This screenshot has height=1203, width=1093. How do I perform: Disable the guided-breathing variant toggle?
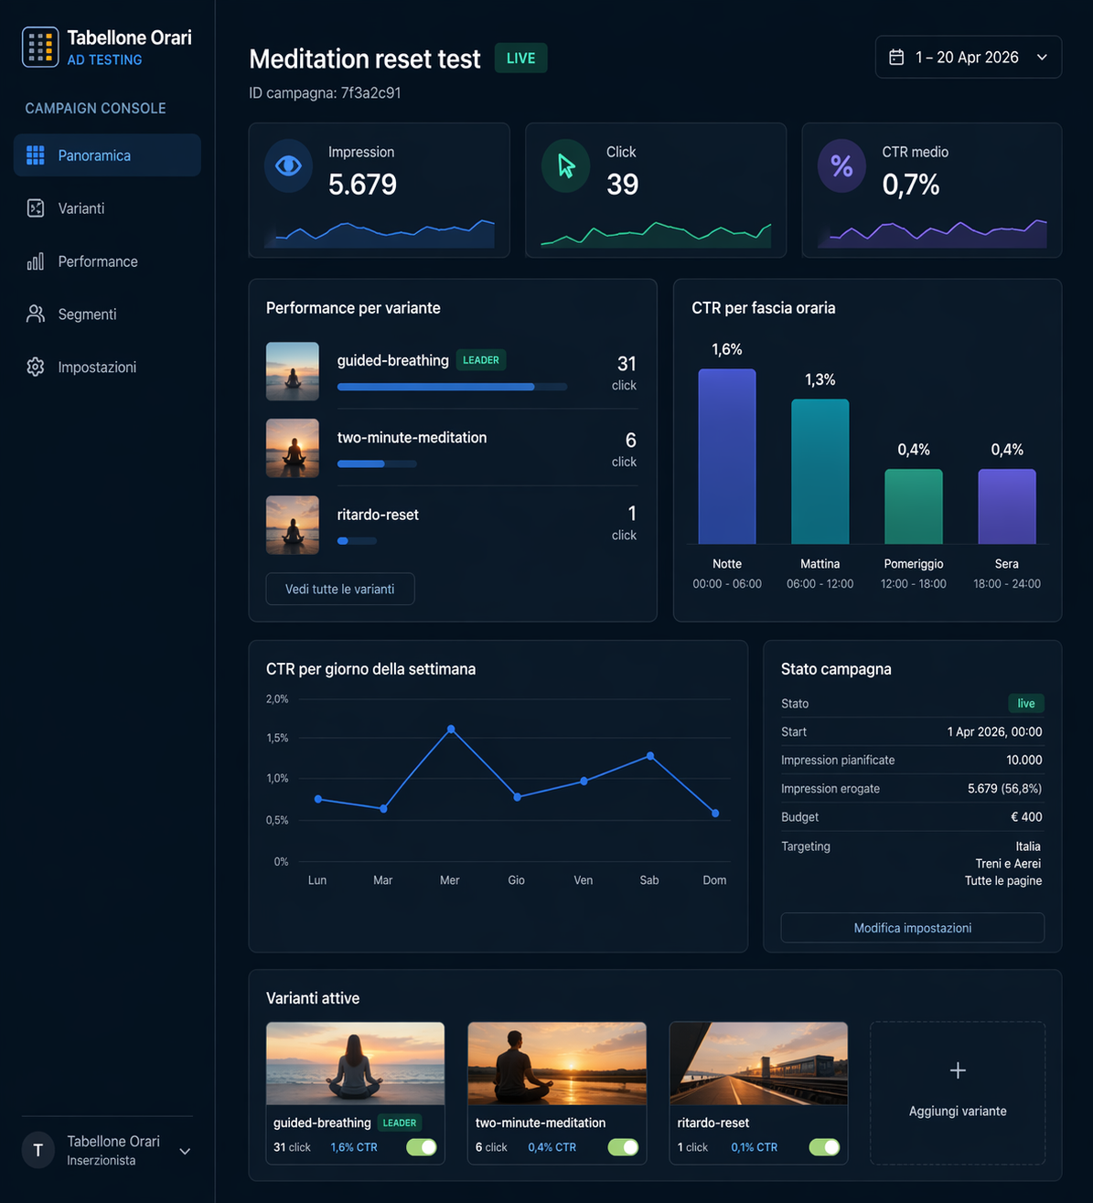point(422,1147)
